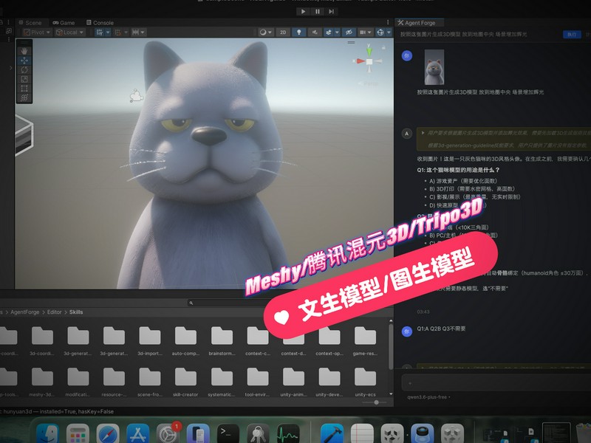Open Terminal from the Dock

coord(228,433)
